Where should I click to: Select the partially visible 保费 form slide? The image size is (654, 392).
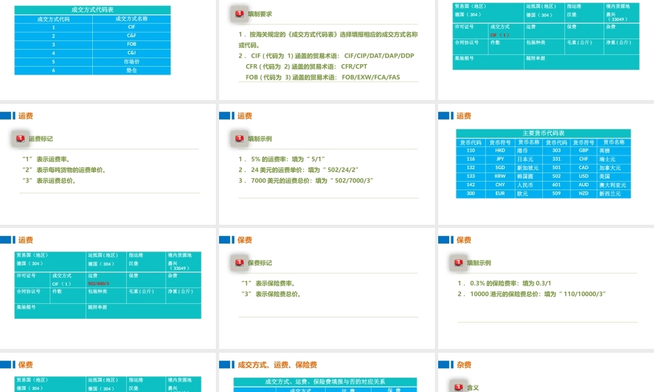pyautogui.click(x=108, y=372)
